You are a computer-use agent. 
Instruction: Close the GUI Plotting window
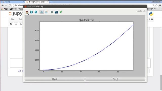pos(25,7)
